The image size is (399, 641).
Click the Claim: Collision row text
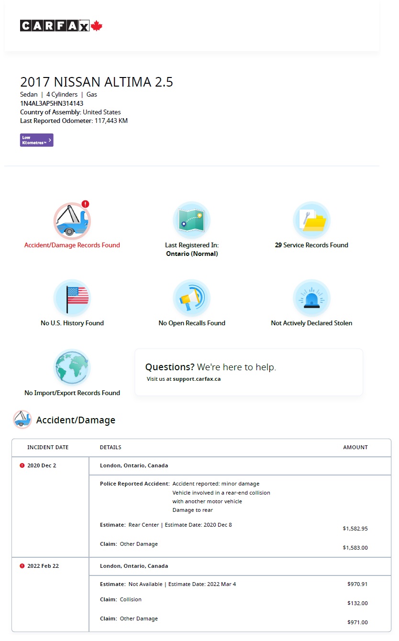coord(121,599)
